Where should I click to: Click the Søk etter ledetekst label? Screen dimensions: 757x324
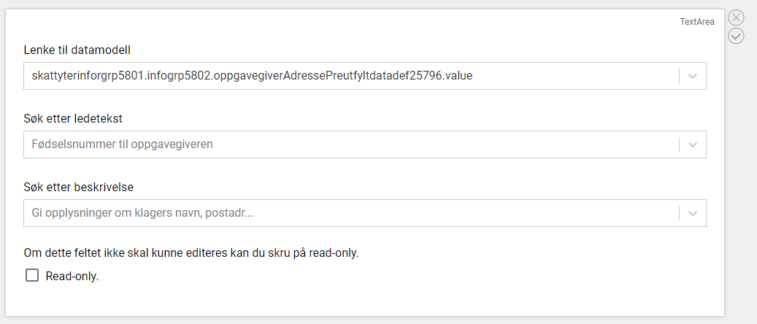point(72,117)
